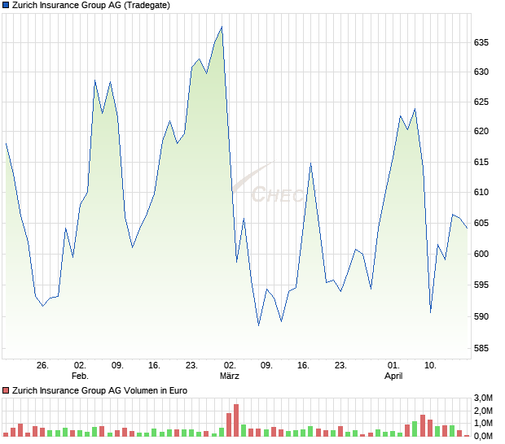Click the chart title 'Zurich Insurance Group AG (Tradegate)'
Image resolution: width=505 pixels, height=444 pixels.
click(91, 5)
